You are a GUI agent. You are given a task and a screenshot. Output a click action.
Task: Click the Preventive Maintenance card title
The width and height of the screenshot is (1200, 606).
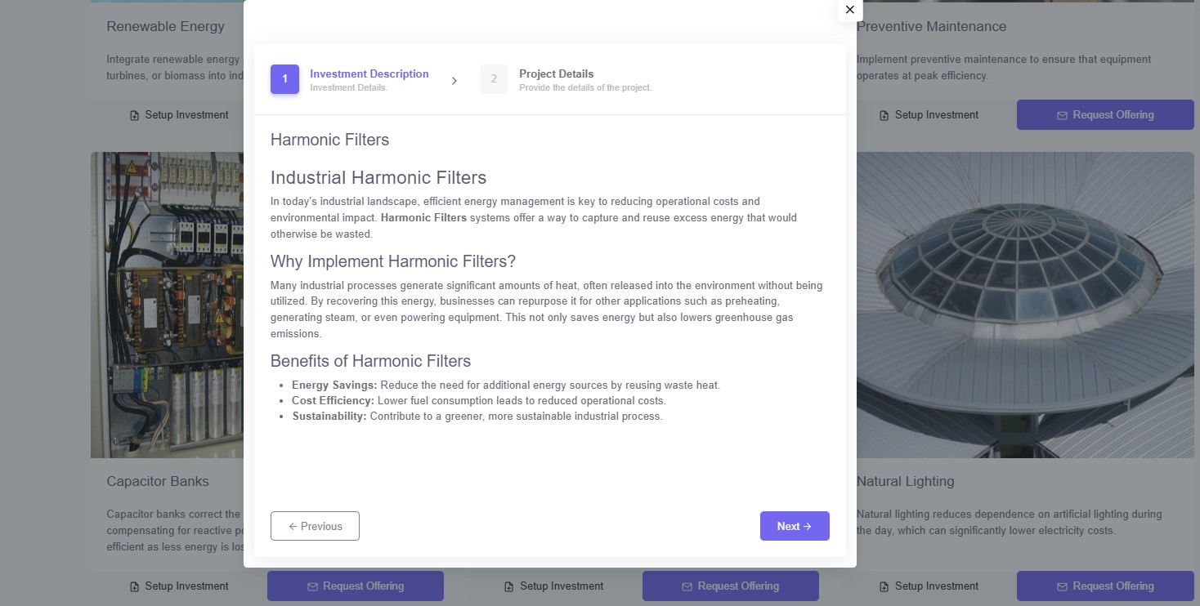[931, 26]
